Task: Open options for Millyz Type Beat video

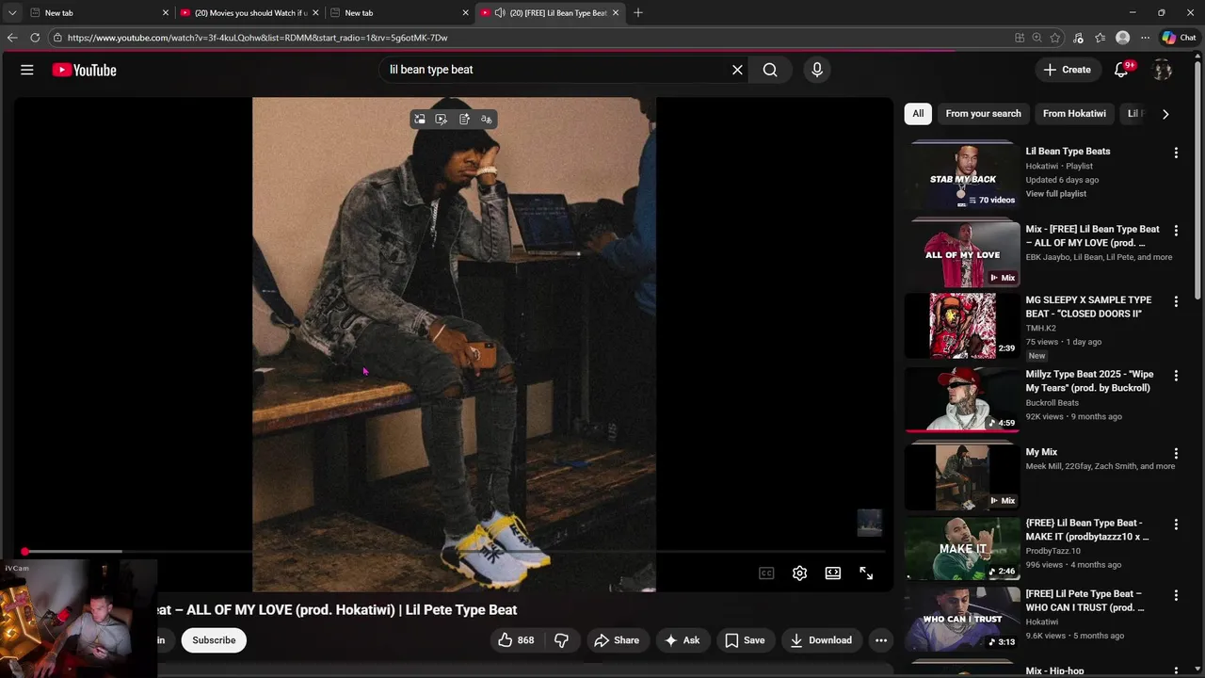Action: [x=1176, y=376]
